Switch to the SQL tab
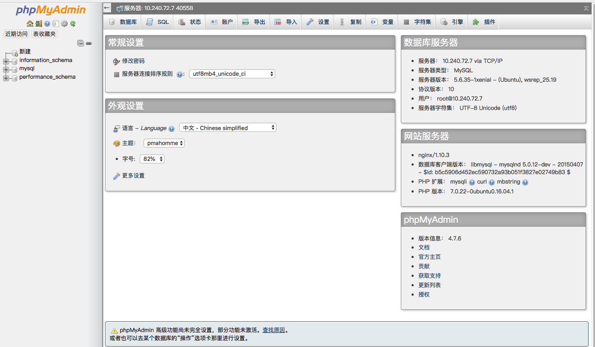The image size is (595, 347). pos(157,22)
